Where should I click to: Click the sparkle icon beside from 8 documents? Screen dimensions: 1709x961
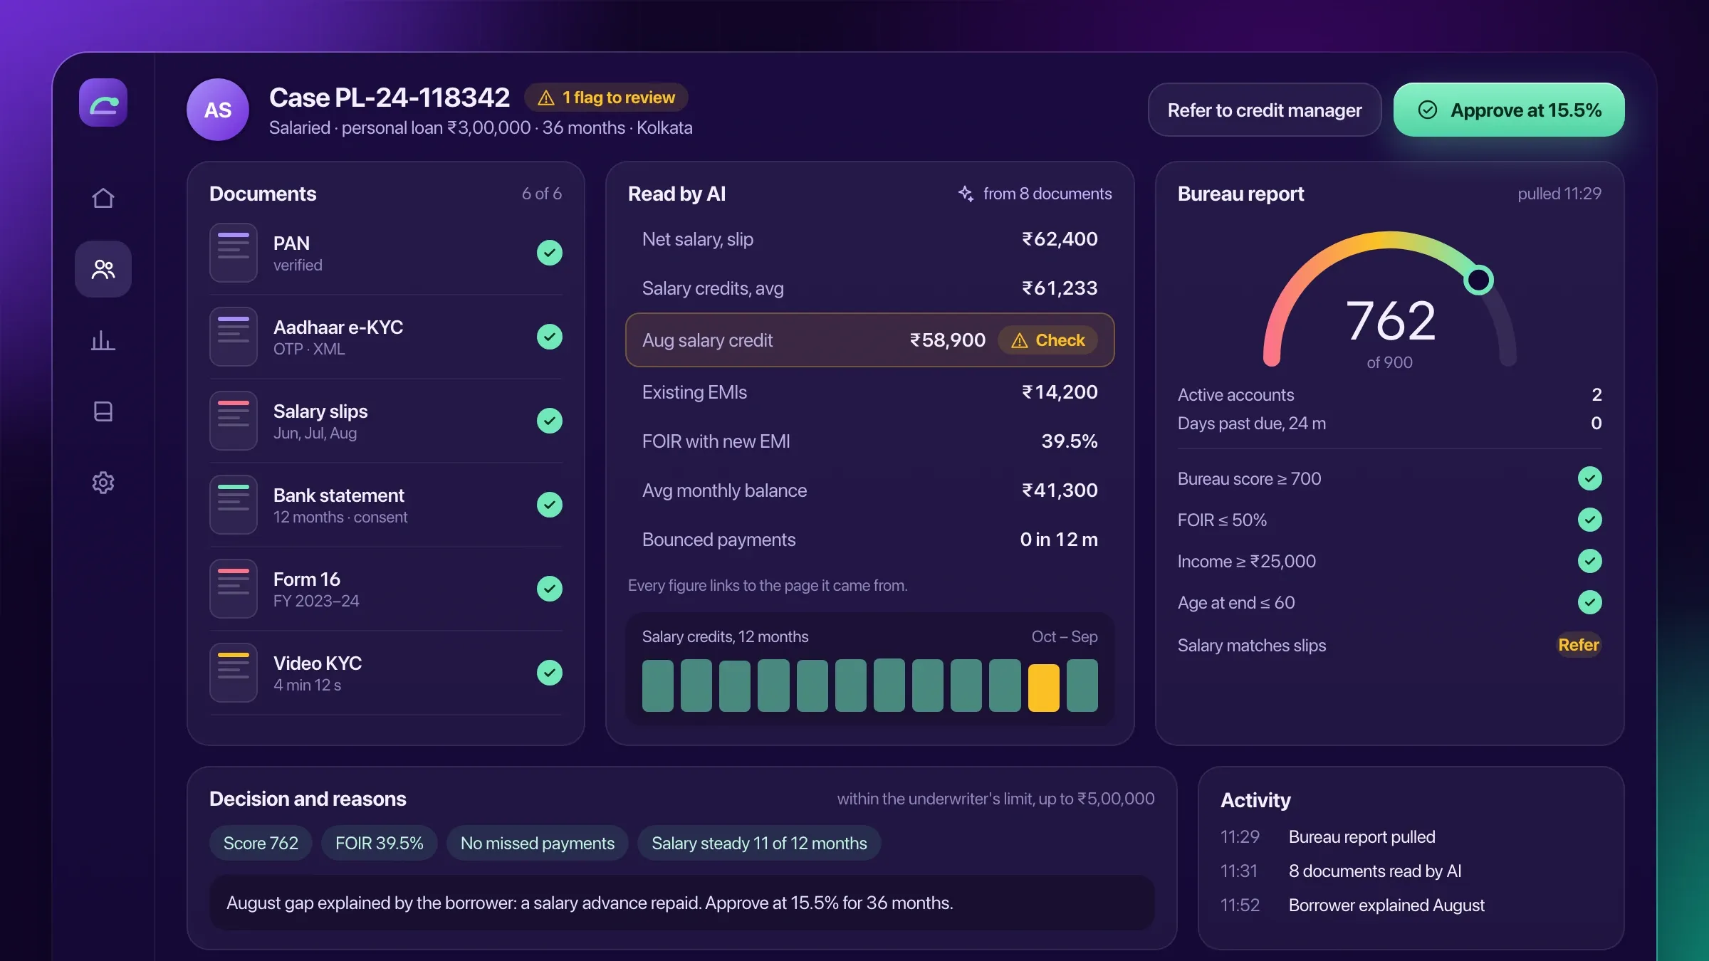pyautogui.click(x=966, y=194)
